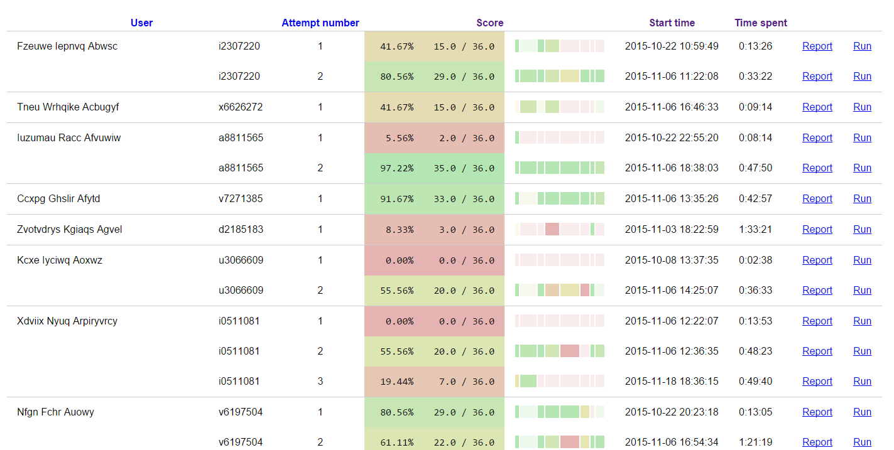Open Report for user x6626272

pyautogui.click(x=817, y=107)
